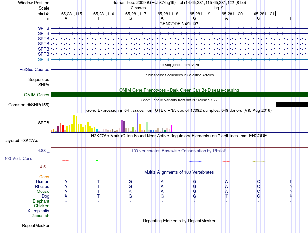The width and height of the screenshot is (308, 233).
Task: Click the RefSeq Curated track label
Action: 34,69
